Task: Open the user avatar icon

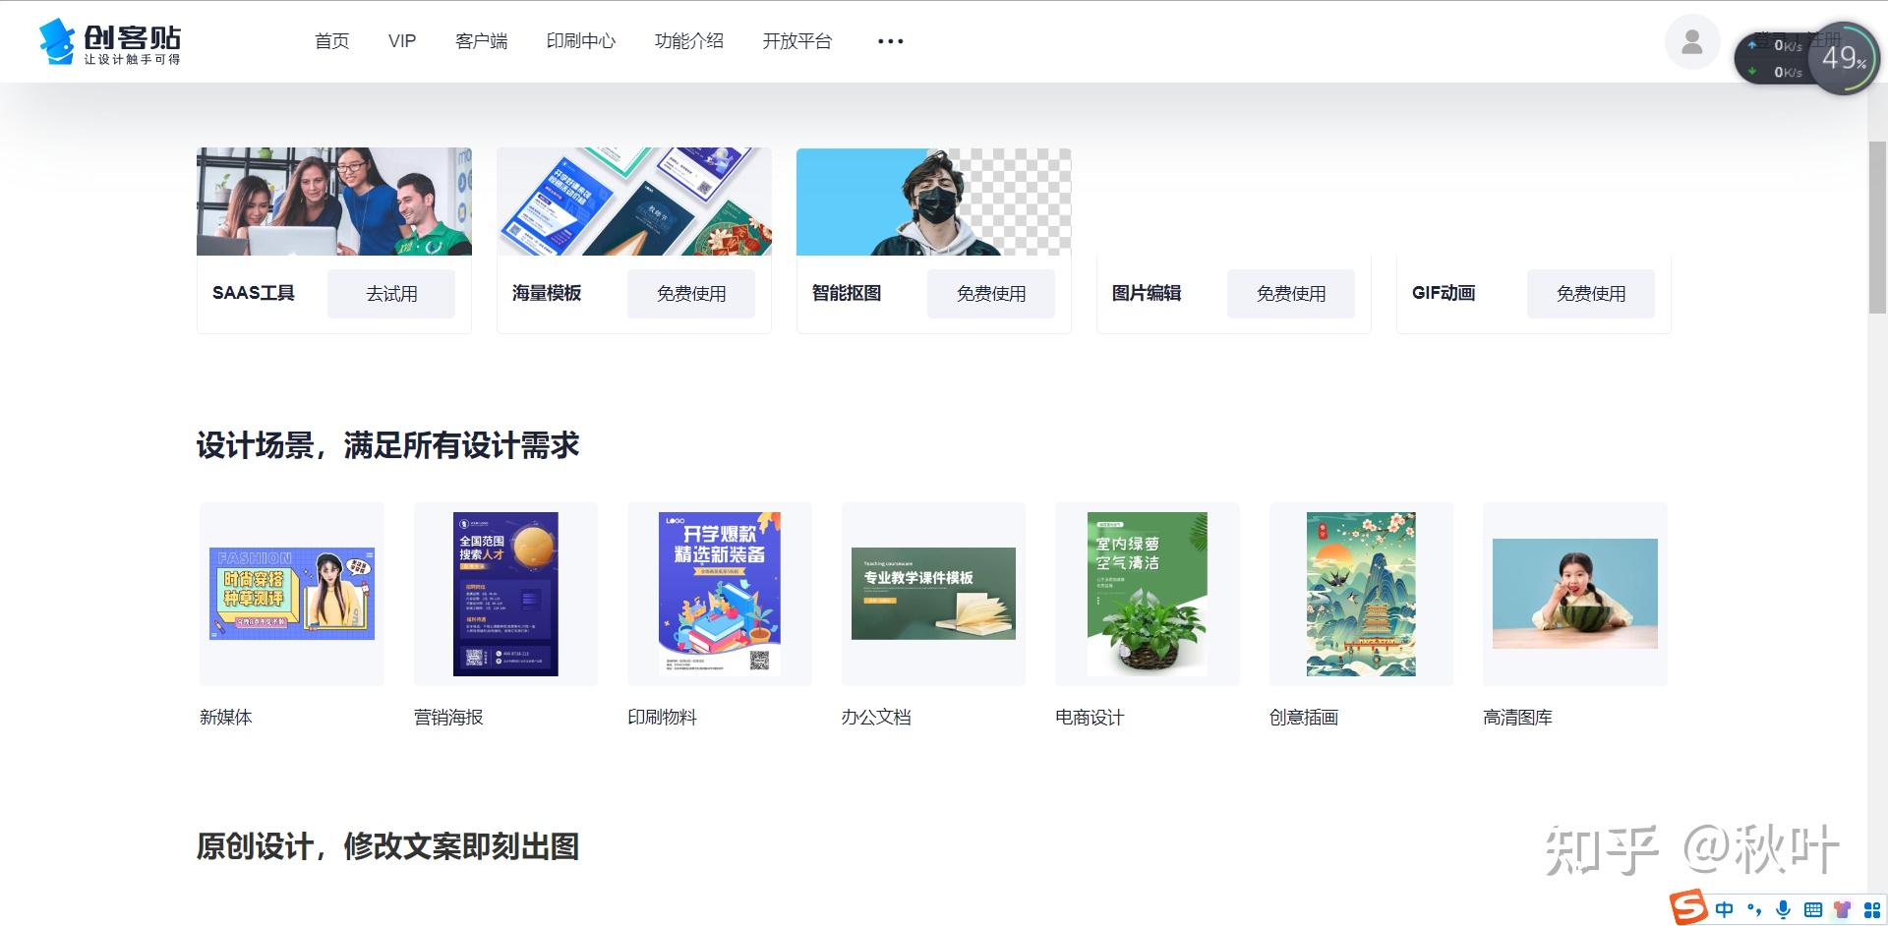Action: click(1692, 42)
